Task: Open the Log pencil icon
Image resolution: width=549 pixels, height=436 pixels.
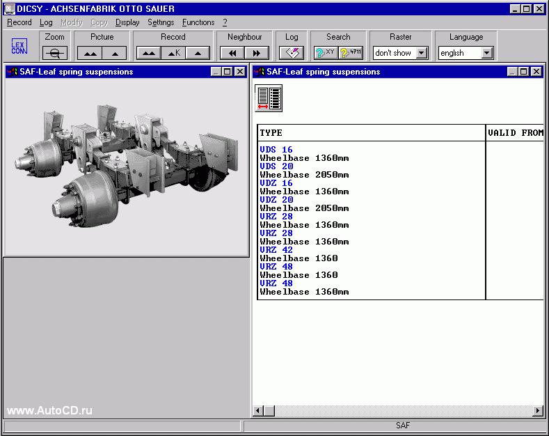Action: (x=292, y=53)
